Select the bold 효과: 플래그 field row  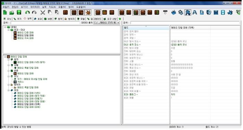pyautogui.click(x=146, y=94)
